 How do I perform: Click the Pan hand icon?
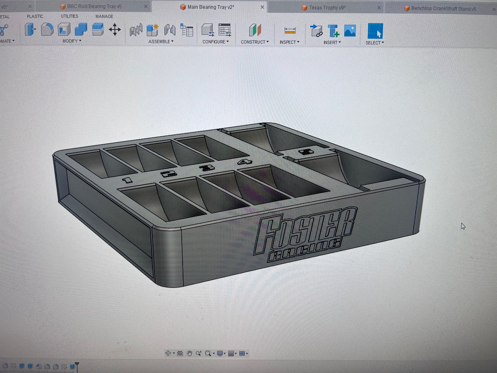189,353
